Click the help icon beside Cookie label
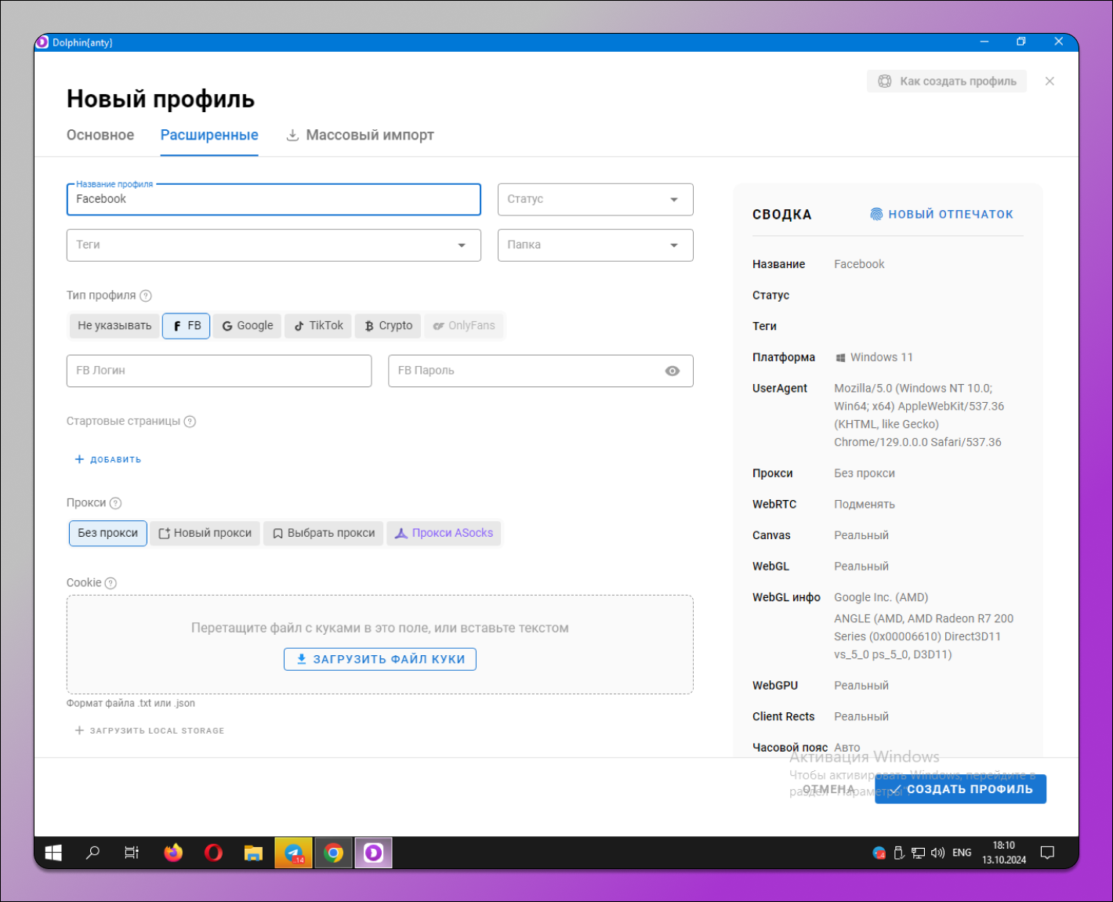Screen dimensions: 1113x902 tap(111, 583)
